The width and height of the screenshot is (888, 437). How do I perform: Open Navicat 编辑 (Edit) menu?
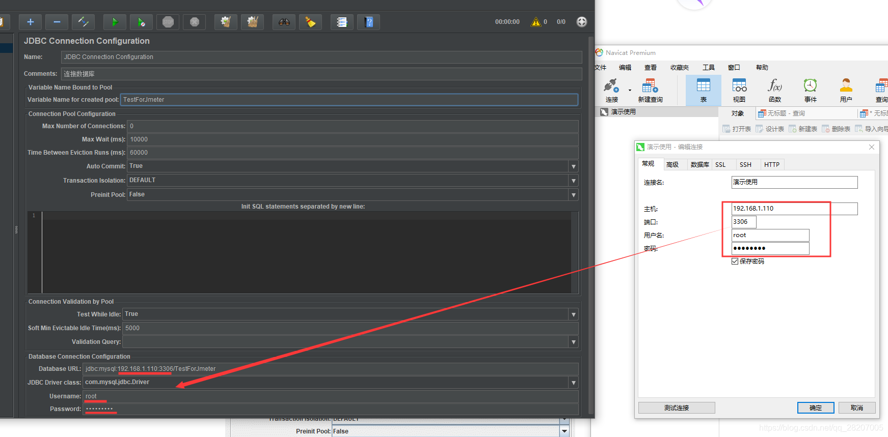pos(625,67)
